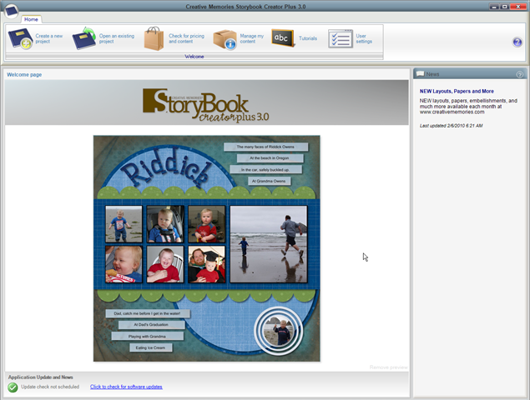Click the Create a new project book icon
Image resolution: width=530 pixels, height=400 pixels.
click(x=19, y=38)
